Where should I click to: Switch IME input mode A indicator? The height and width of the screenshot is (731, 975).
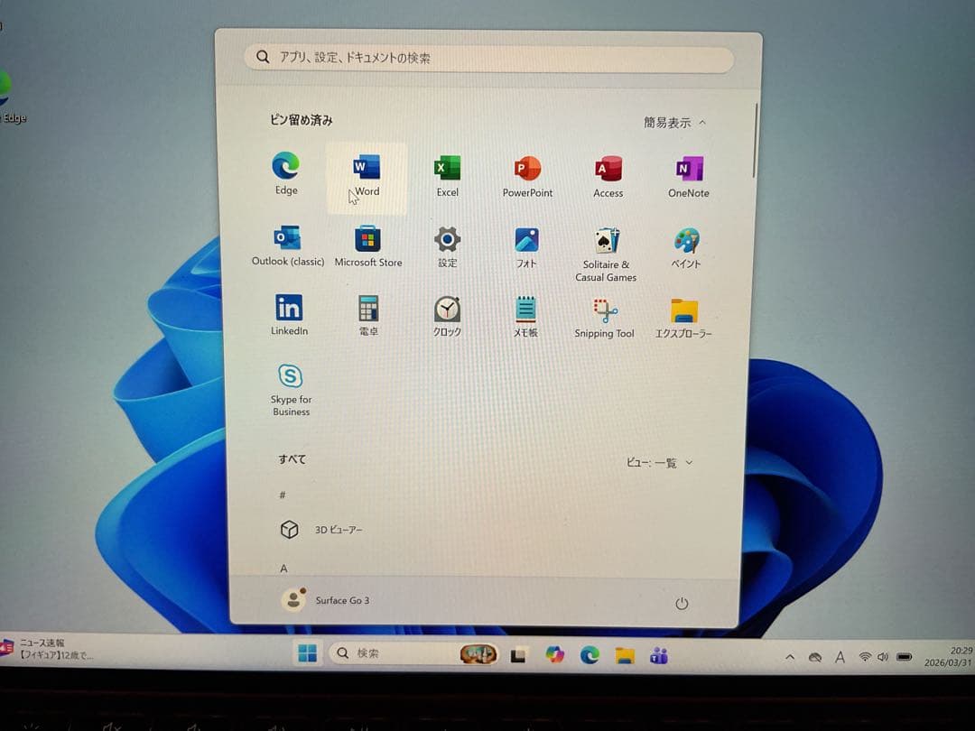pos(840,657)
